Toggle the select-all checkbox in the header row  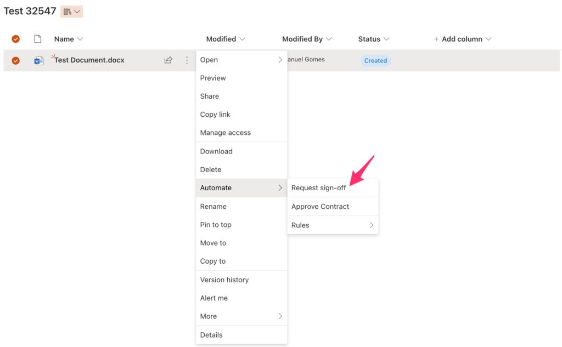[16, 38]
